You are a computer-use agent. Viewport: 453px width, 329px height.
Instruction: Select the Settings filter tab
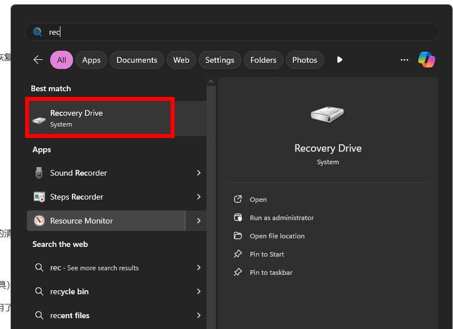click(x=220, y=60)
